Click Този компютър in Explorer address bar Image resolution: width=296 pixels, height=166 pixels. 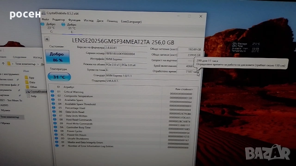tap(25, 64)
